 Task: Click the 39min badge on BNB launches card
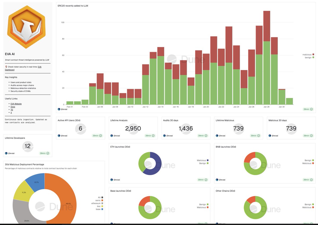pos(308,180)
